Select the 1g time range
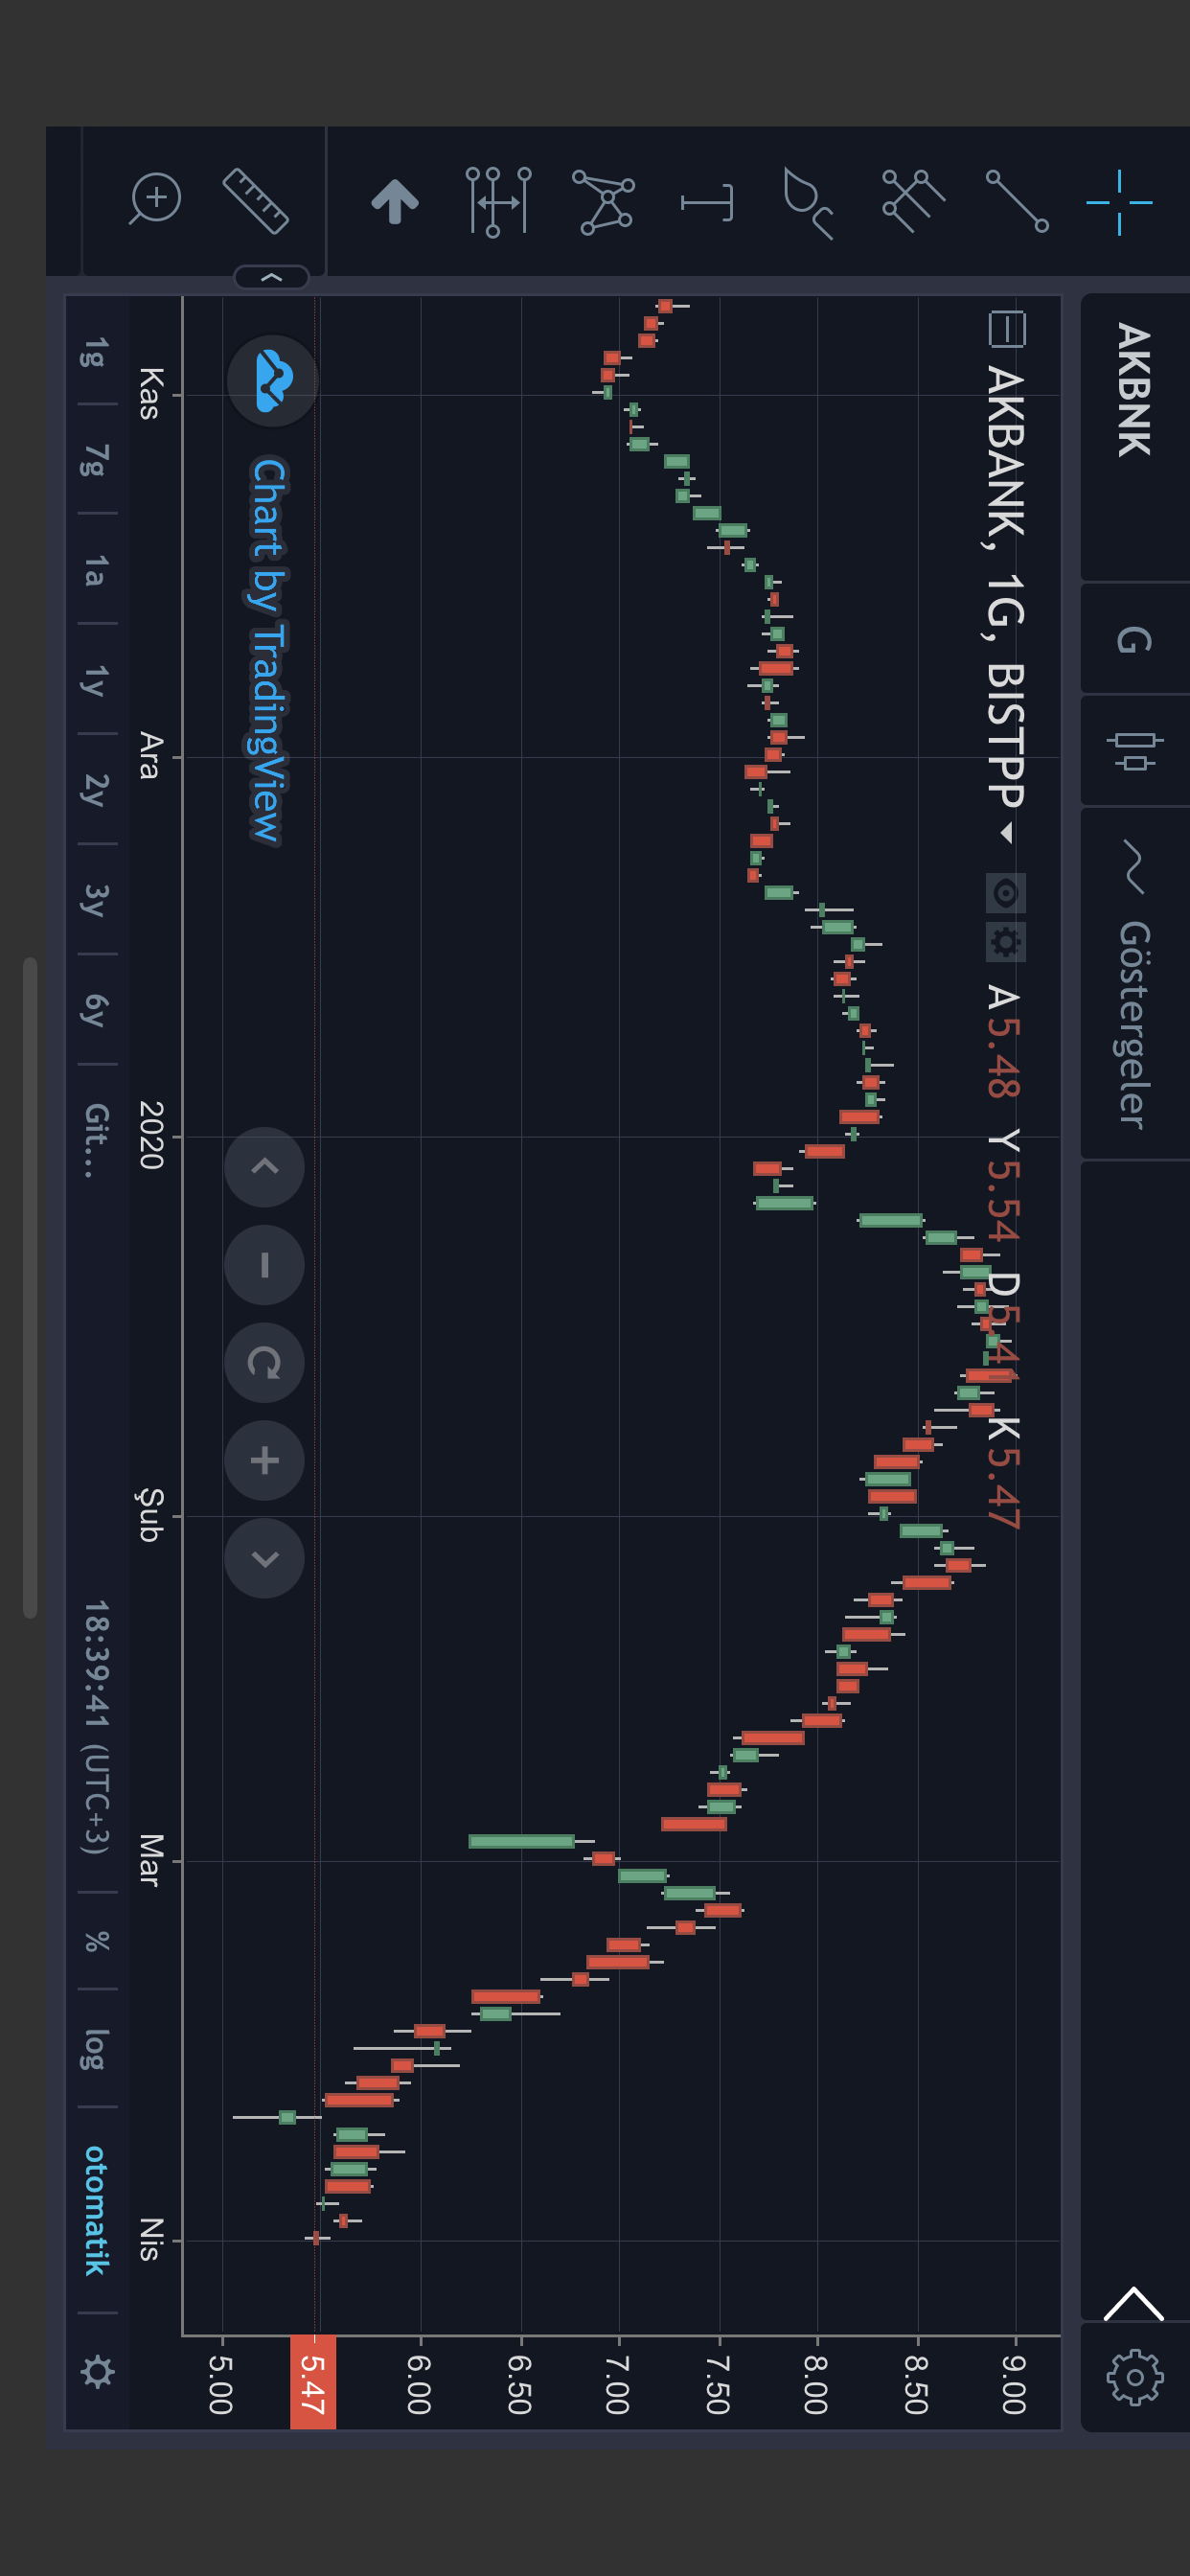Screen dimensions: 1190x2576 (x=95, y=352)
